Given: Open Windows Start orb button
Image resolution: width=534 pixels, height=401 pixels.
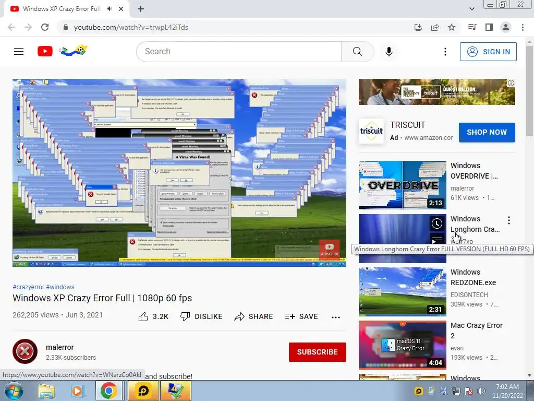Looking at the screenshot, I should click(x=14, y=391).
